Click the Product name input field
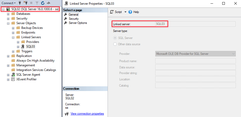Screen dimensions: 241x117 click(195, 61)
